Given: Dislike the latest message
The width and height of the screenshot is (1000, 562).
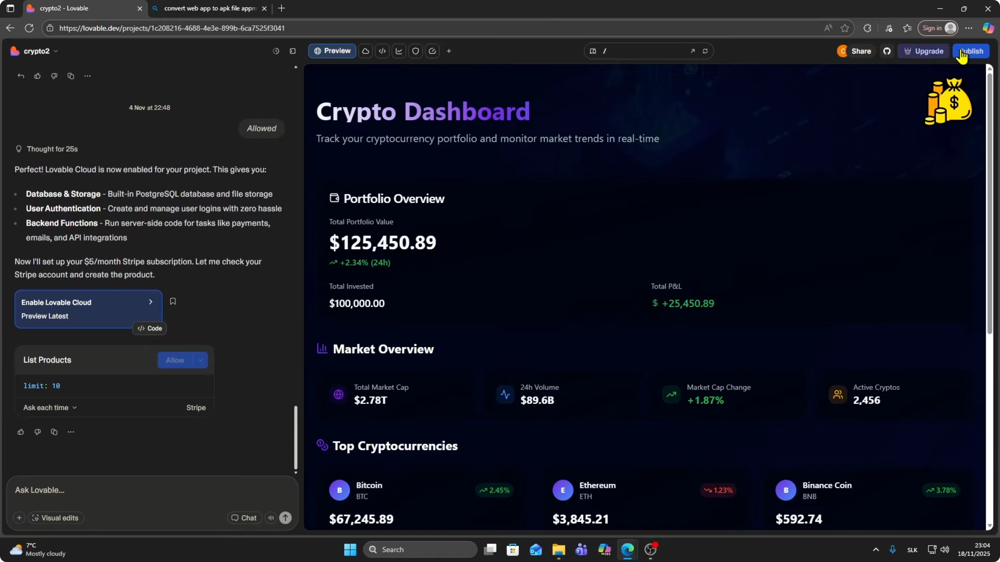Looking at the screenshot, I should 37,432.
